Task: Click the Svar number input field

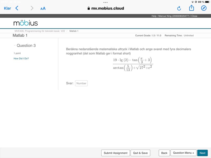Action: click(81, 83)
